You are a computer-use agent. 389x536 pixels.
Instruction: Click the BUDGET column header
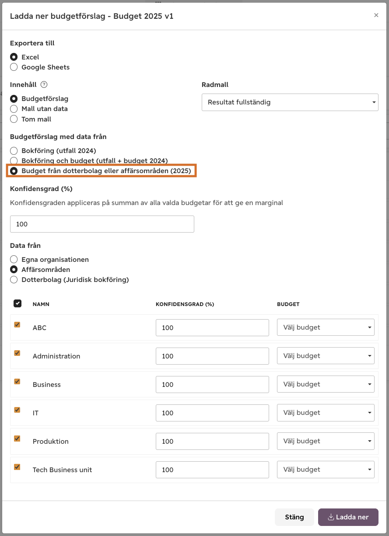click(288, 304)
